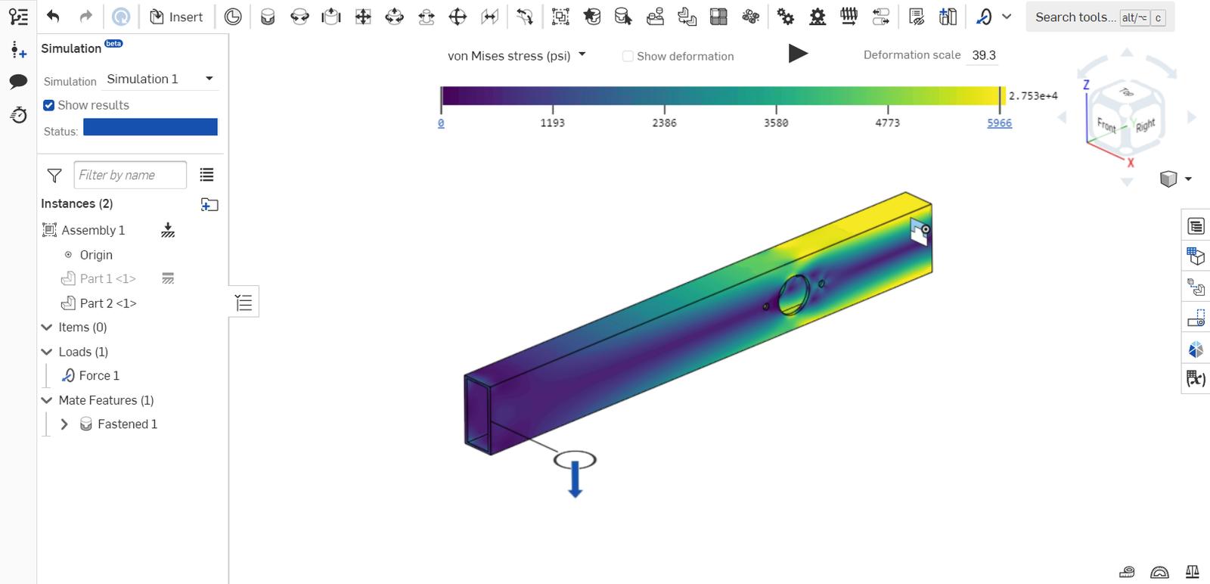This screenshot has height=584, width=1210.
Task: Click the Rack and pinion relation icon
Action: pyautogui.click(x=818, y=17)
